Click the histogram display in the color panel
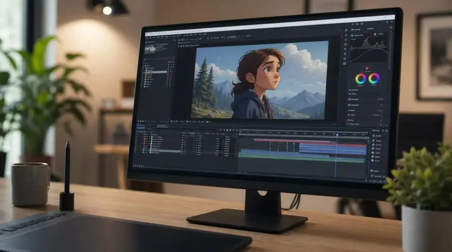 click(x=369, y=43)
